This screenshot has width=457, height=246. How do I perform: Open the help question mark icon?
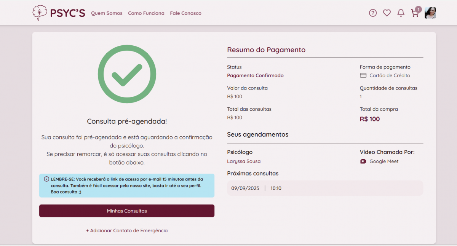[373, 13]
